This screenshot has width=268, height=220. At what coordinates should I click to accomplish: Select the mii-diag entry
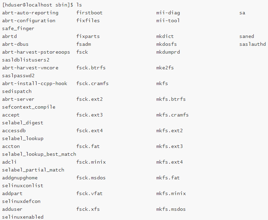[x=168, y=13]
